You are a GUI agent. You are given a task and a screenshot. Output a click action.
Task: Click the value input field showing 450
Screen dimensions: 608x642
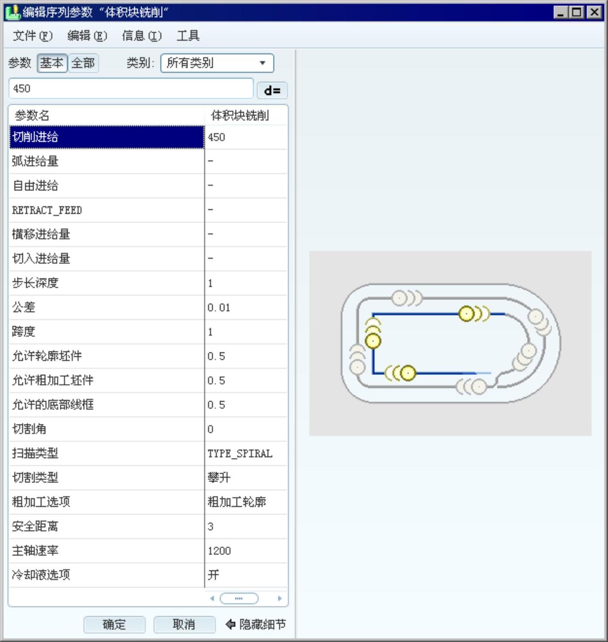(131, 89)
